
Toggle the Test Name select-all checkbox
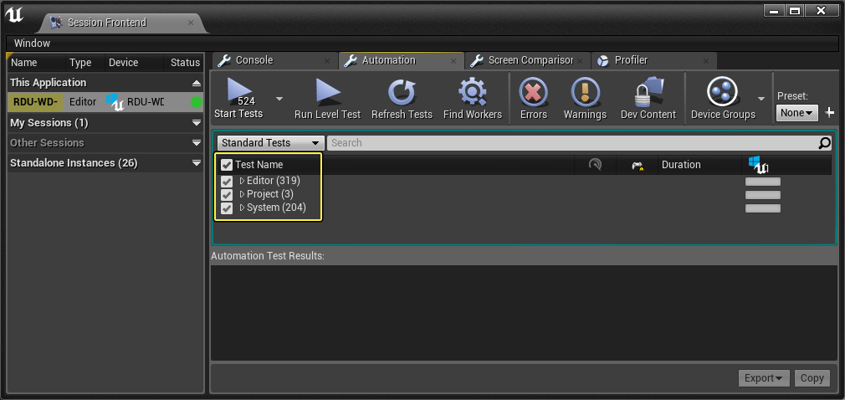tap(227, 165)
